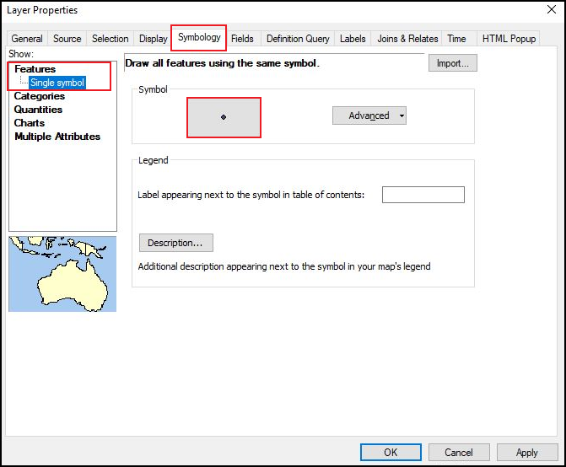The width and height of the screenshot is (566, 467).
Task: Open the Labels tab
Action: tap(353, 39)
